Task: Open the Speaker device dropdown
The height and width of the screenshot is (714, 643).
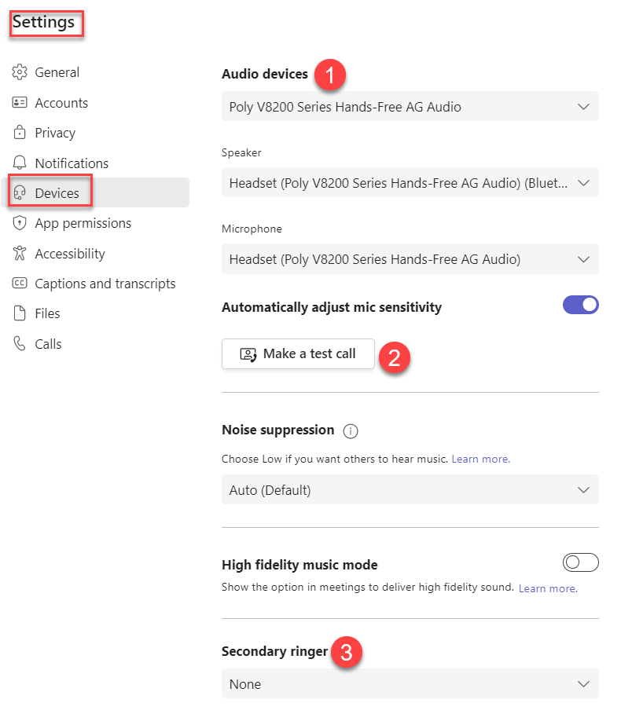Action: (x=410, y=182)
